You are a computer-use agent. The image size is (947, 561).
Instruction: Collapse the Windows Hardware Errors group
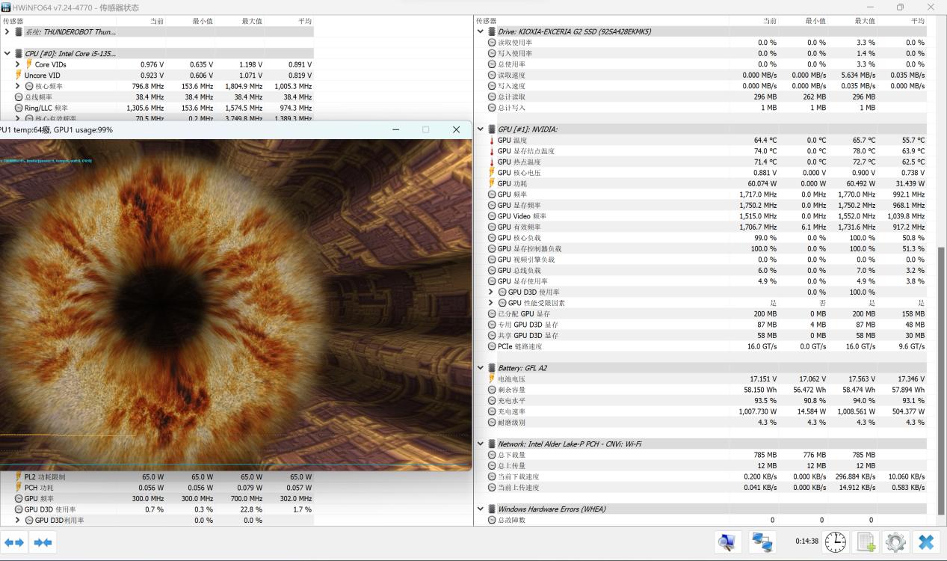pos(481,509)
